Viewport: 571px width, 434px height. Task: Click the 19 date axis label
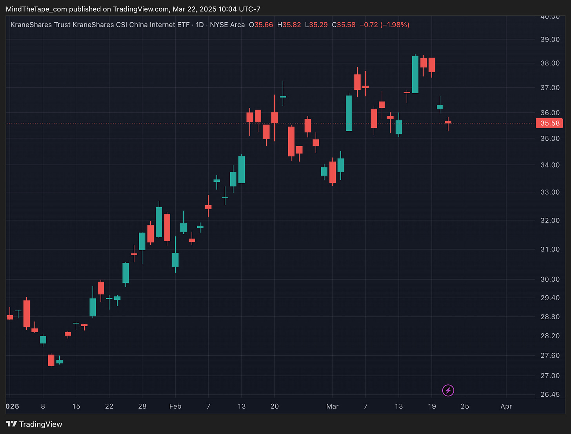pos(432,406)
